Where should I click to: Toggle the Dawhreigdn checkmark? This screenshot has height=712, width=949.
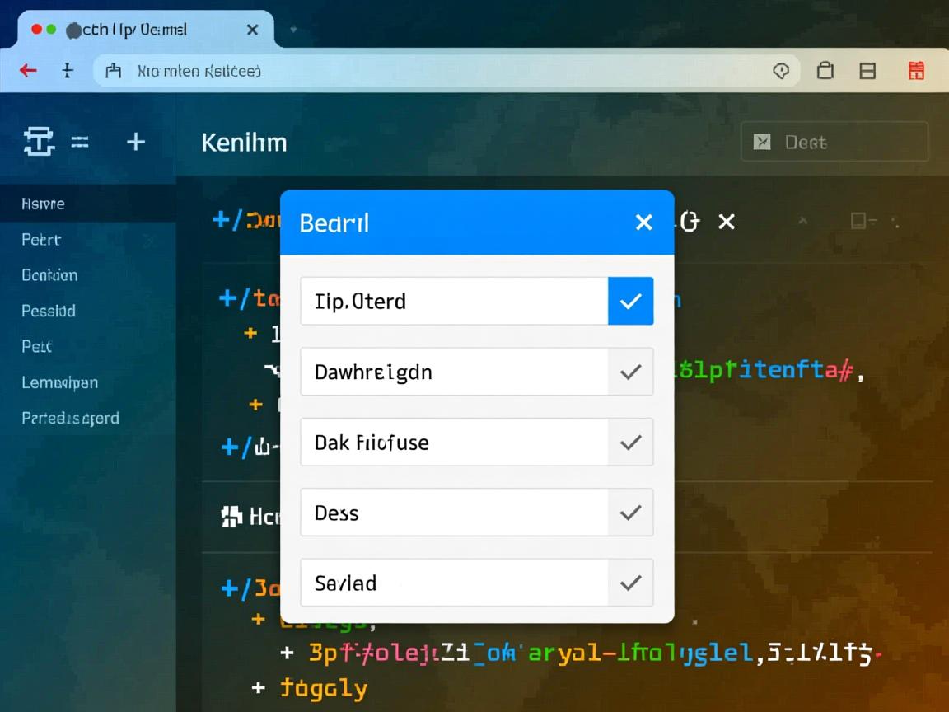click(630, 372)
